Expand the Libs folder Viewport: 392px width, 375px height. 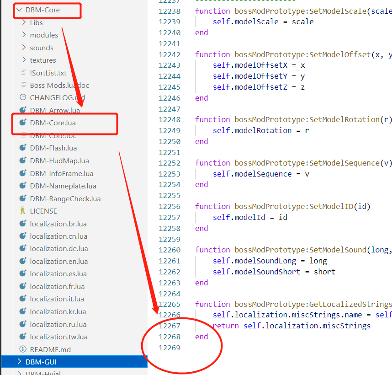point(24,22)
